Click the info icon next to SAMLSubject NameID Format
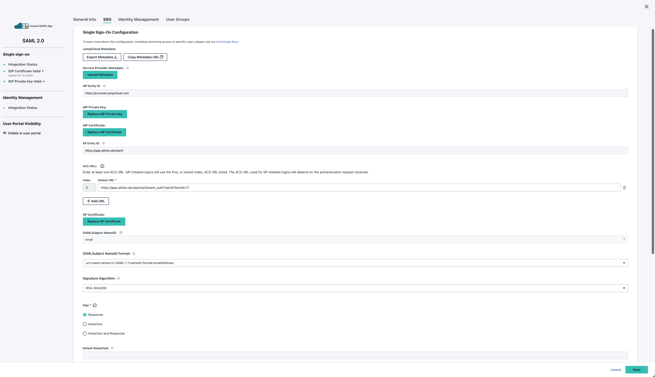 point(134,253)
